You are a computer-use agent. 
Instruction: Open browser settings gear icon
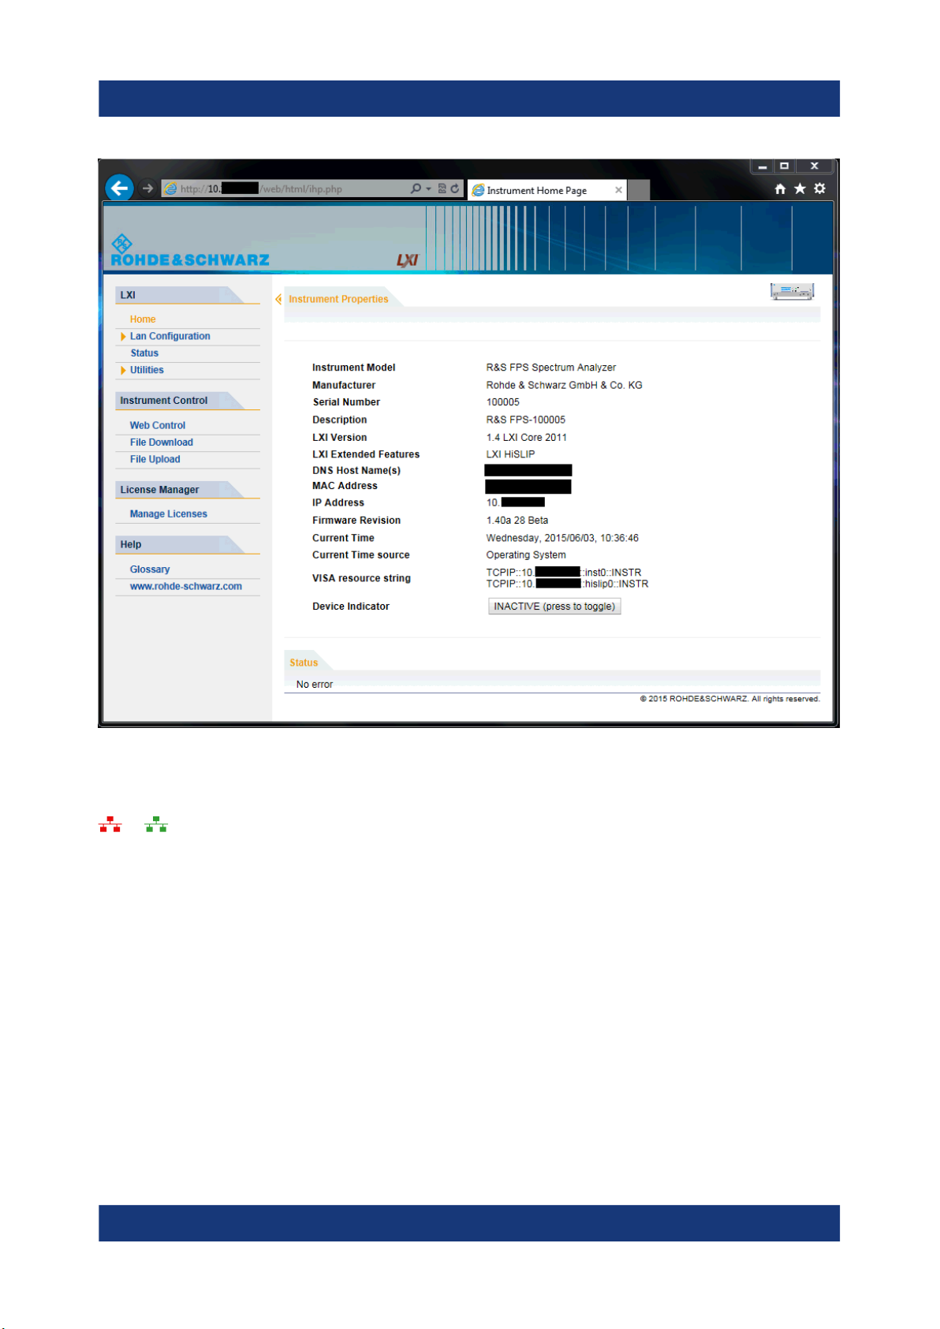(820, 189)
